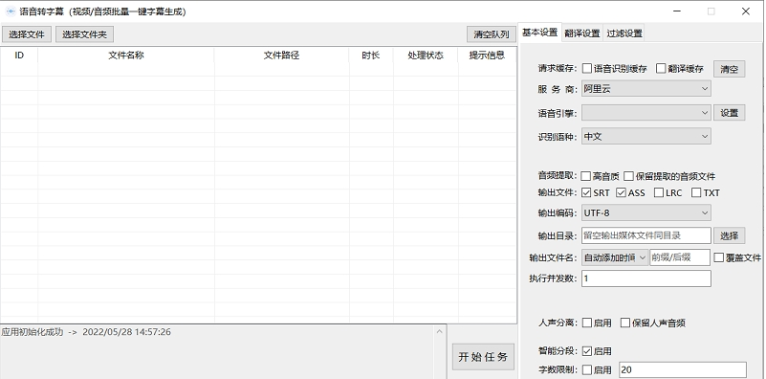Click the 选择文件 button
Screen dimensions: 766x379
(27, 34)
